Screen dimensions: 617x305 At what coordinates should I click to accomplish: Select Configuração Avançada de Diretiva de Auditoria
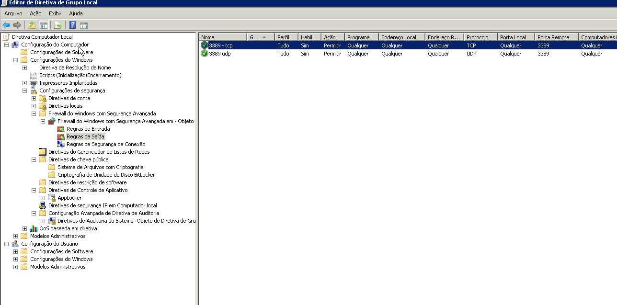tap(103, 213)
